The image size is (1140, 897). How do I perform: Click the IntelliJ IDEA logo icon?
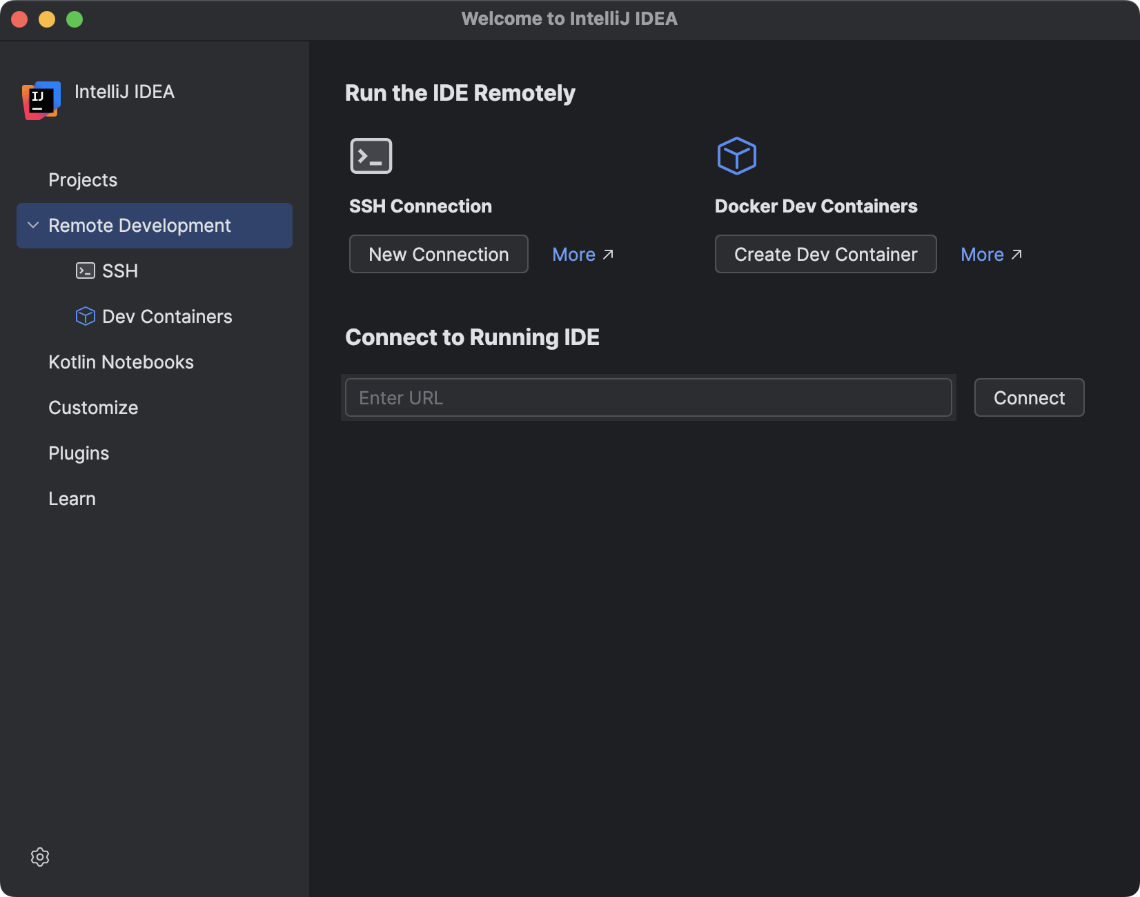[x=41, y=100]
